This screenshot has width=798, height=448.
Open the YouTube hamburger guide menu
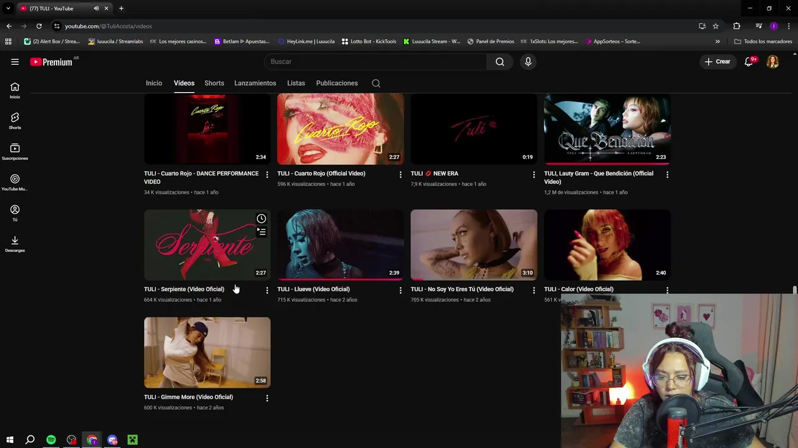15,62
